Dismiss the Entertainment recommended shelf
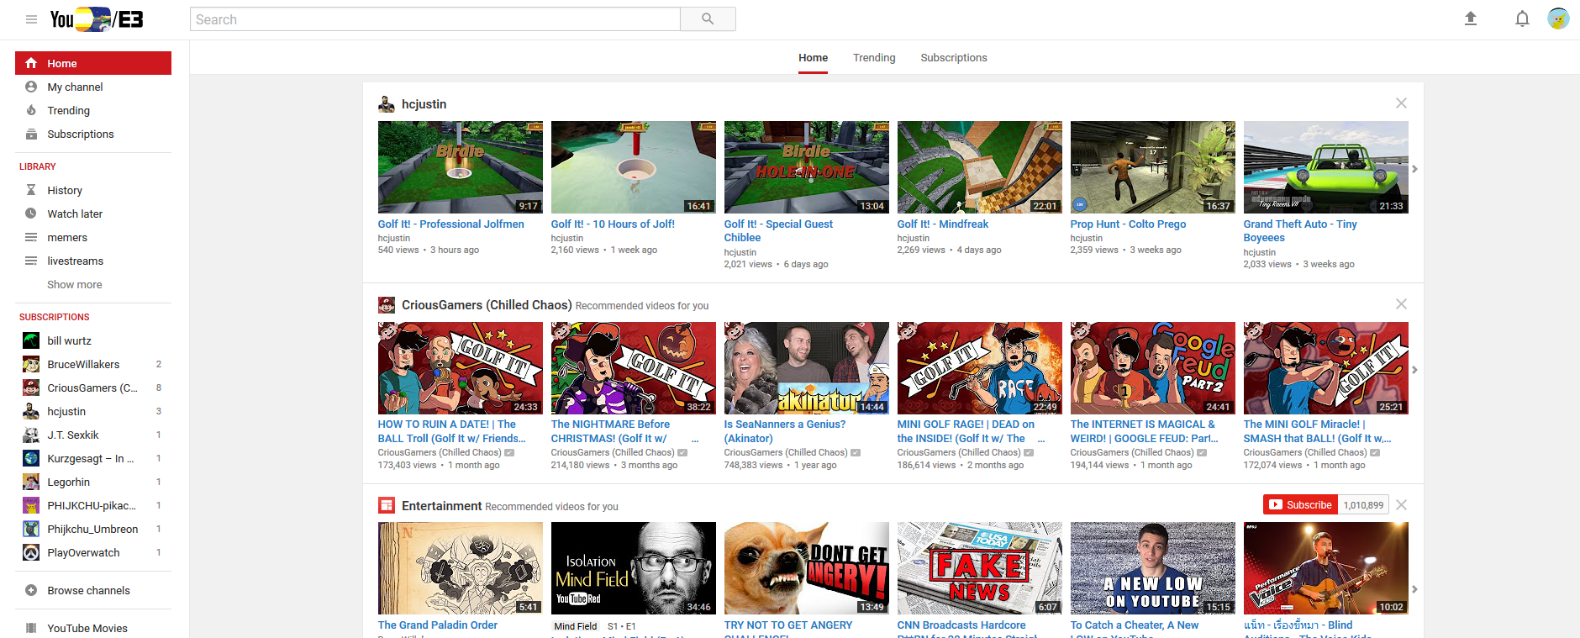Image resolution: width=1580 pixels, height=638 pixels. pos(1401,505)
